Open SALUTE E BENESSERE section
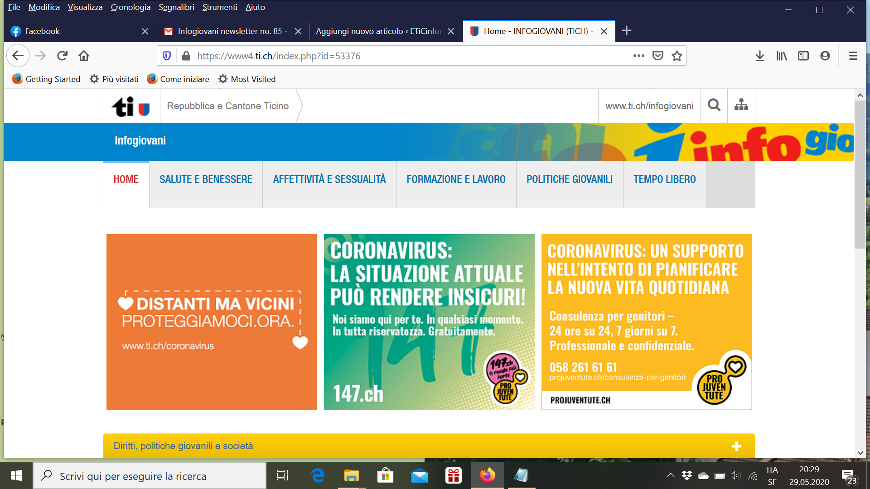This screenshot has height=489, width=870. tap(206, 180)
